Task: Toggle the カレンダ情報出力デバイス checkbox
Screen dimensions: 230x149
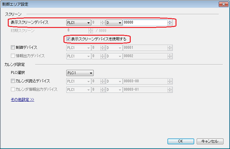Action: (x=13, y=89)
